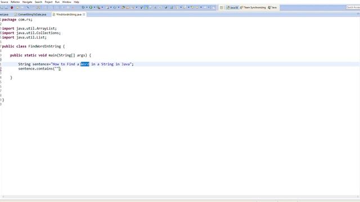Switch to the Java EE perspective
The image size is (360, 202).
[x=232, y=7]
